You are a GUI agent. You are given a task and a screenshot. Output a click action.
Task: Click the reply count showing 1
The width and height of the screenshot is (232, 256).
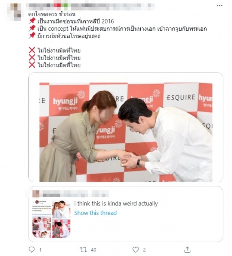[40, 250]
